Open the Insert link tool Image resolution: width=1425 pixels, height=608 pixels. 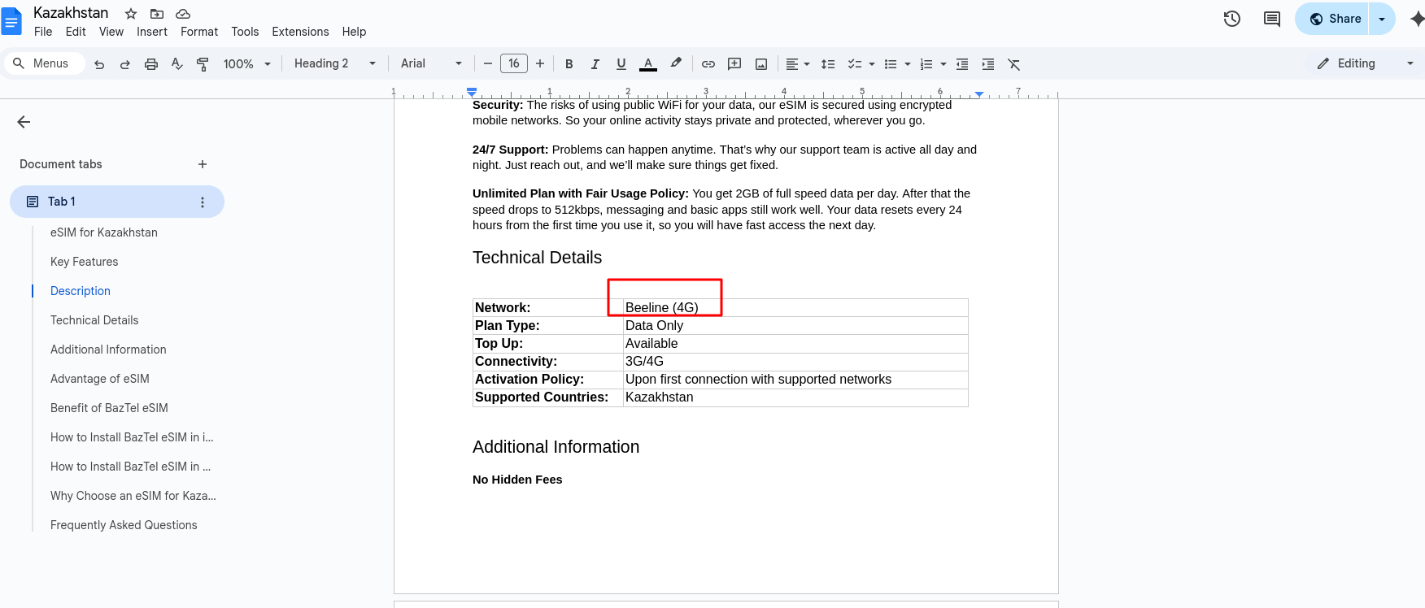pyautogui.click(x=708, y=64)
